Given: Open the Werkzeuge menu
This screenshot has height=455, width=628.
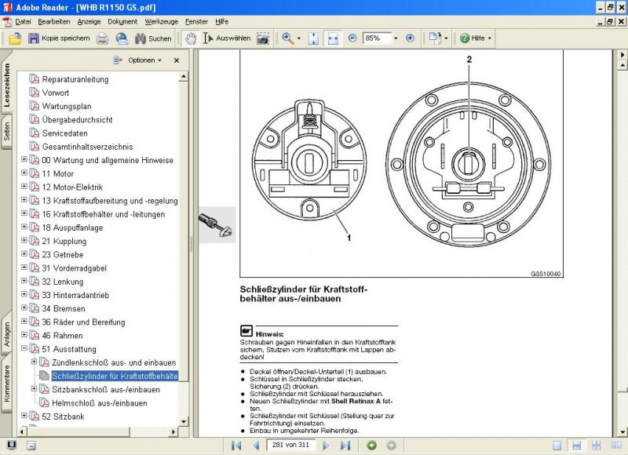Looking at the screenshot, I should [161, 21].
